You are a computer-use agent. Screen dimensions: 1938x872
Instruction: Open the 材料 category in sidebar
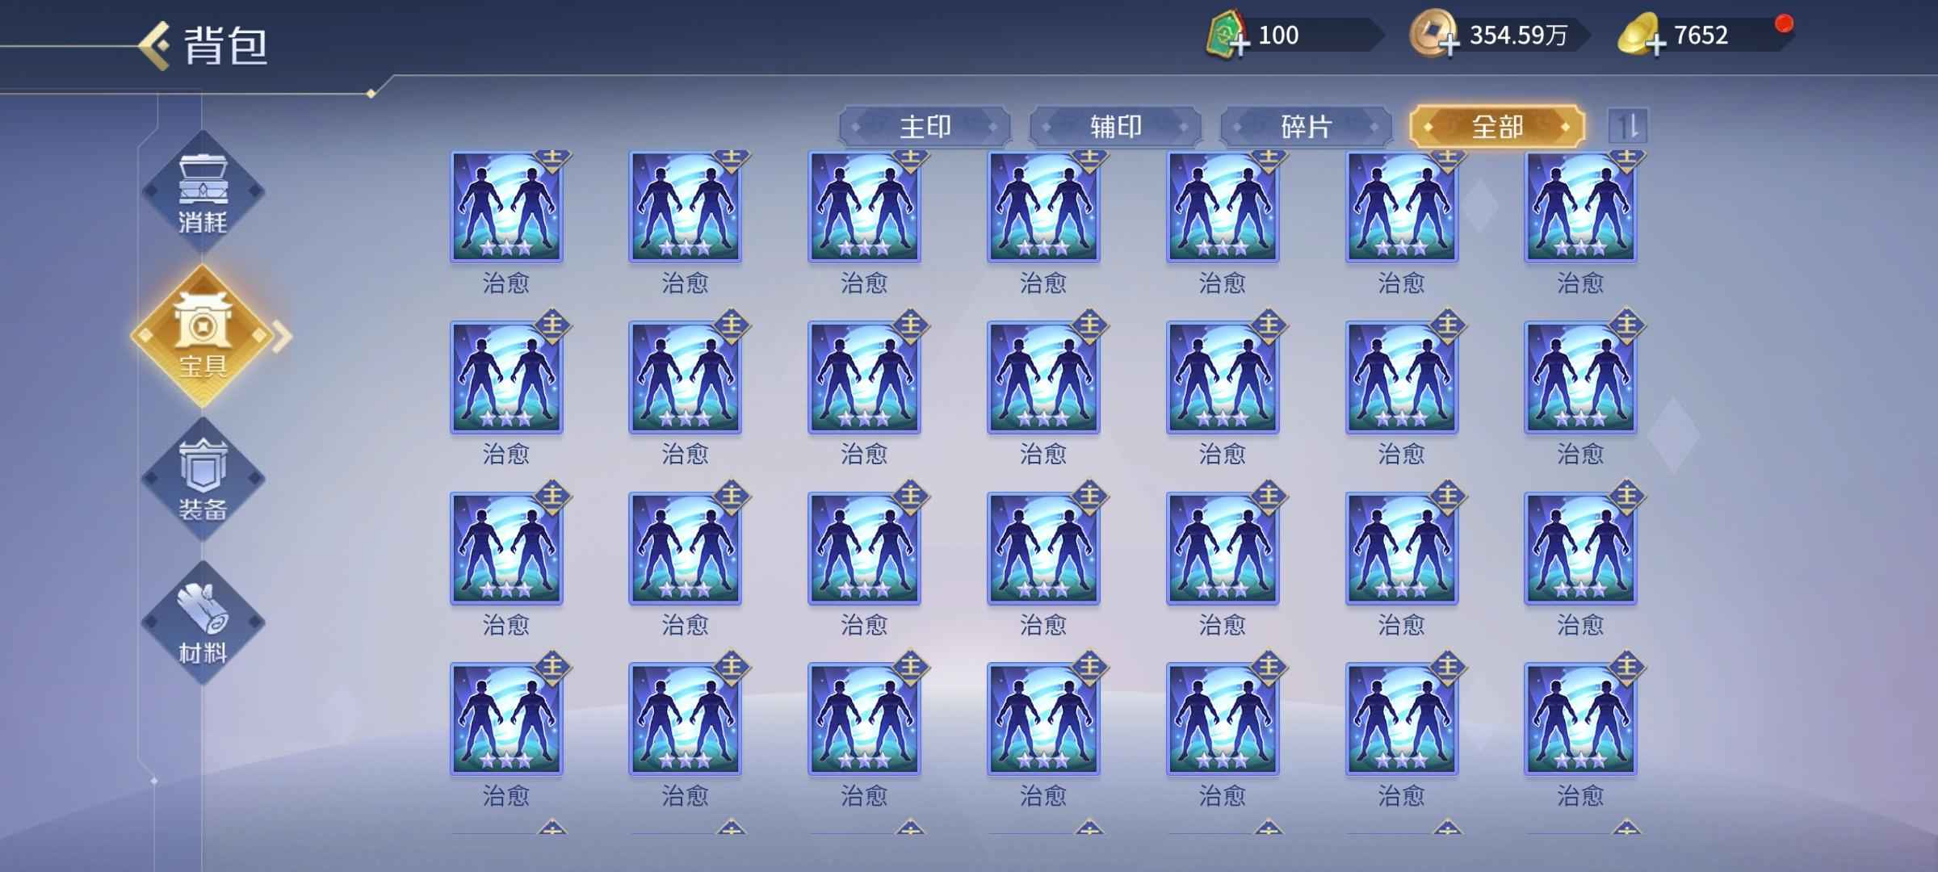pyautogui.click(x=203, y=623)
